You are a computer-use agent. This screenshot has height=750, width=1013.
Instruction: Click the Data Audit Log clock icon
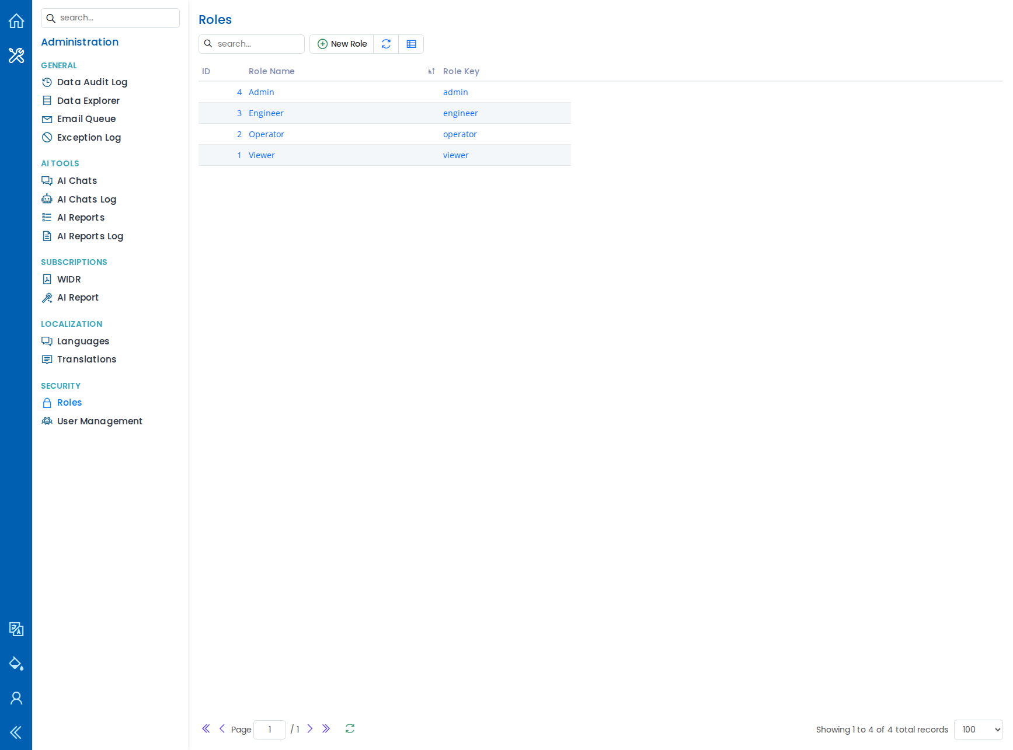coord(47,82)
